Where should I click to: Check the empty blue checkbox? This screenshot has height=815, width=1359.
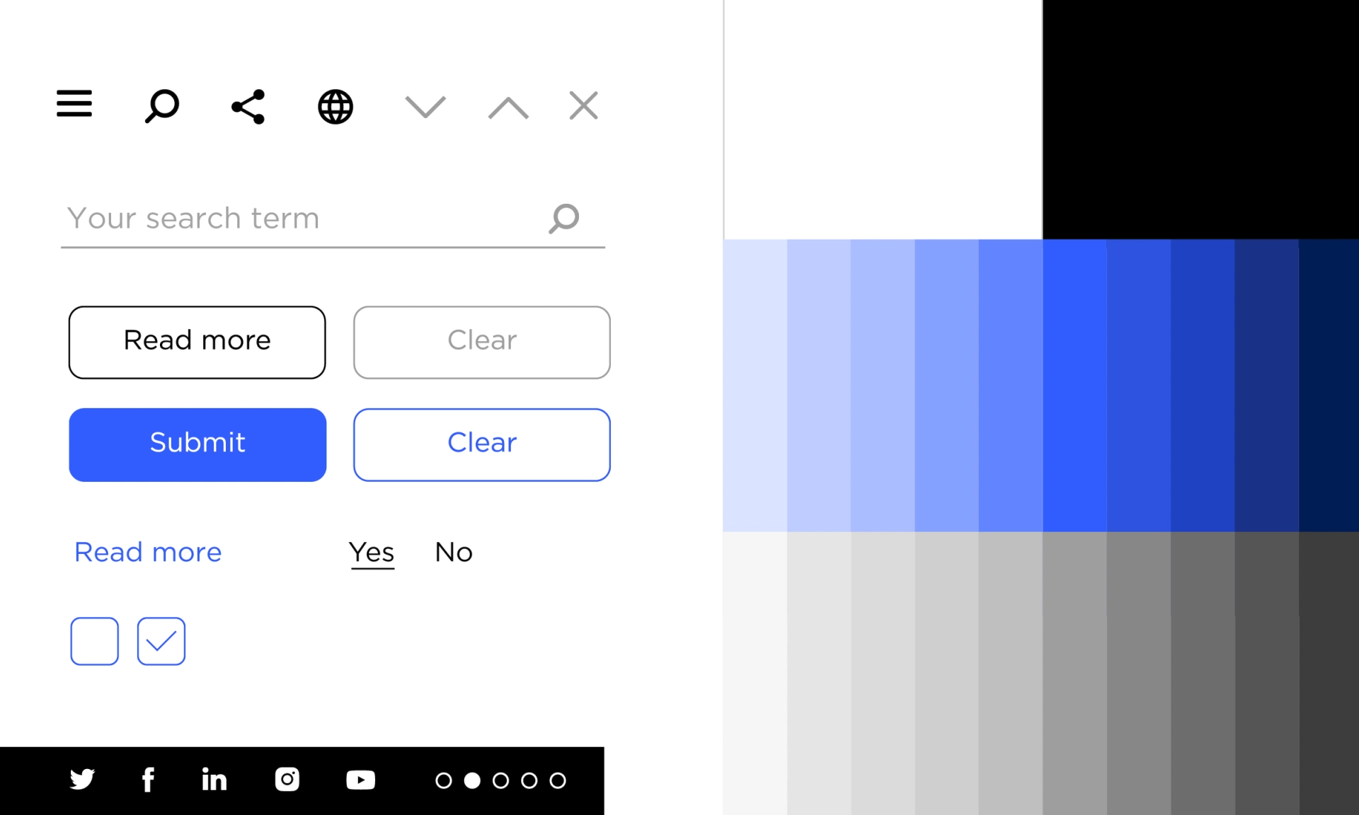[94, 641]
